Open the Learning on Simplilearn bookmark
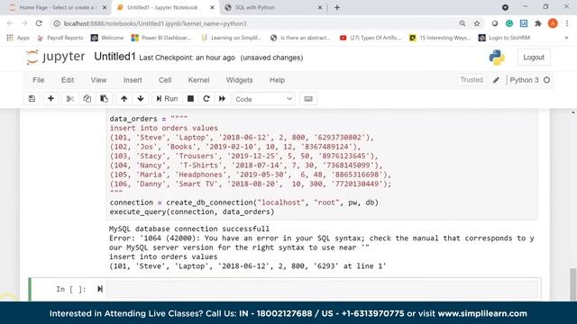The height and width of the screenshot is (324, 577). [x=231, y=38]
